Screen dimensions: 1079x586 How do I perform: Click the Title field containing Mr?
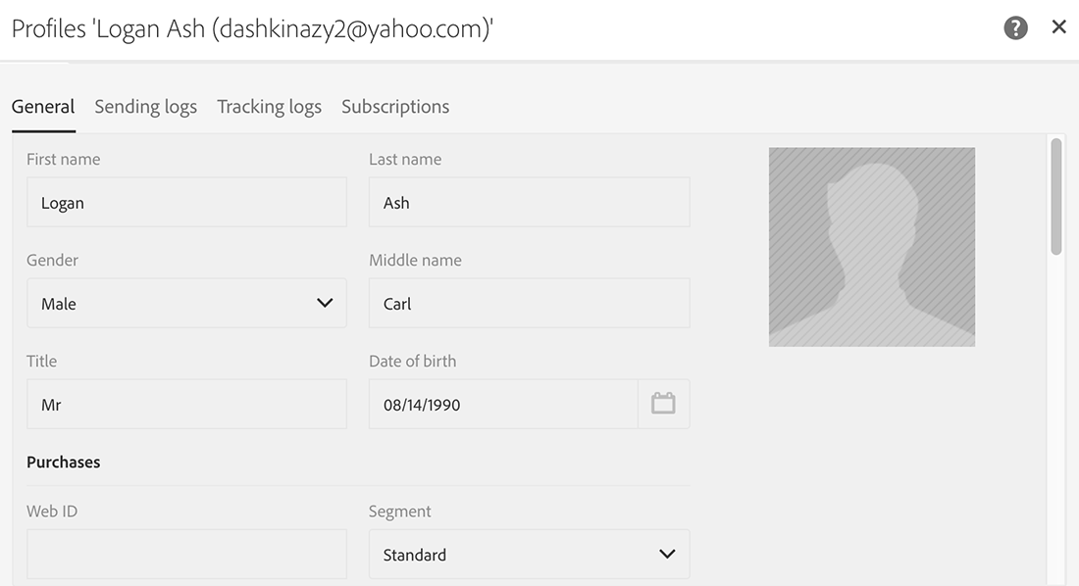[x=186, y=405]
